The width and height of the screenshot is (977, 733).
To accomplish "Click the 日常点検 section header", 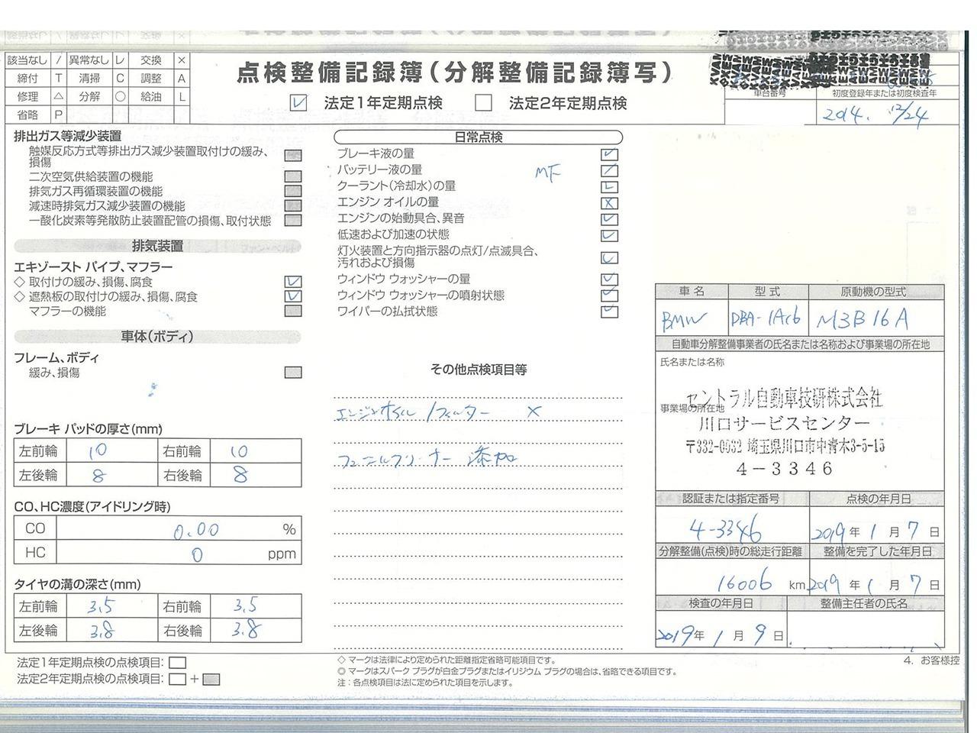I will click(x=479, y=137).
